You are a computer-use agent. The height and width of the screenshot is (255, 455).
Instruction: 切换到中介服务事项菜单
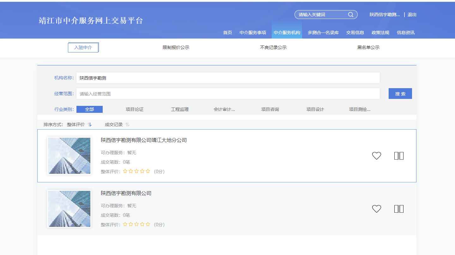(x=253, y=32)
